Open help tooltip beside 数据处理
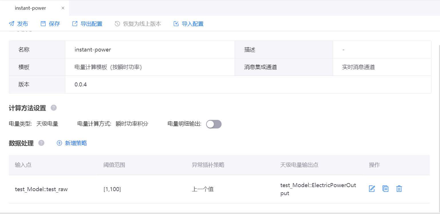Screen dimensions: 440x214 (x=41, y=143)
